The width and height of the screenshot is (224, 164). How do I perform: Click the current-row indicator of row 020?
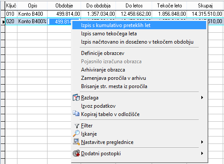pos(3,21)
